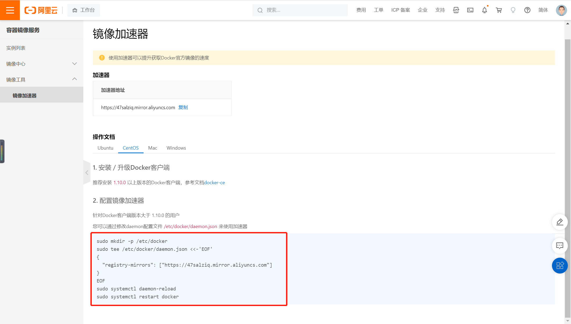
Task: Click the top search input field
Action: [304, 10]
